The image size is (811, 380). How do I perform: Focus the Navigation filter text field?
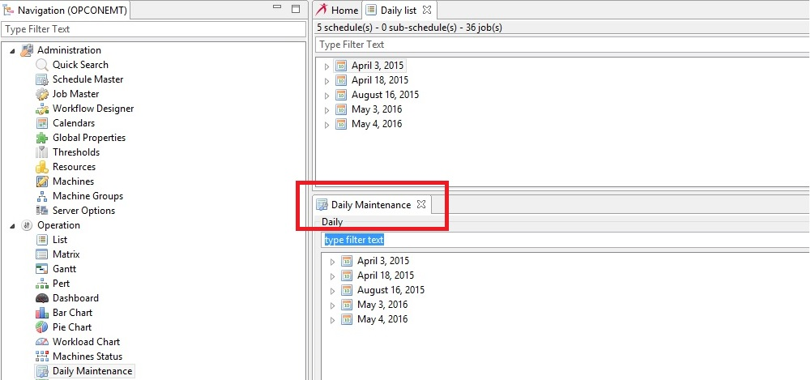point(154,29)
